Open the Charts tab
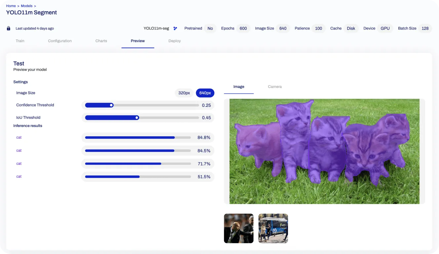This screenshot has width=439, height=254. (x=101, y=41)
